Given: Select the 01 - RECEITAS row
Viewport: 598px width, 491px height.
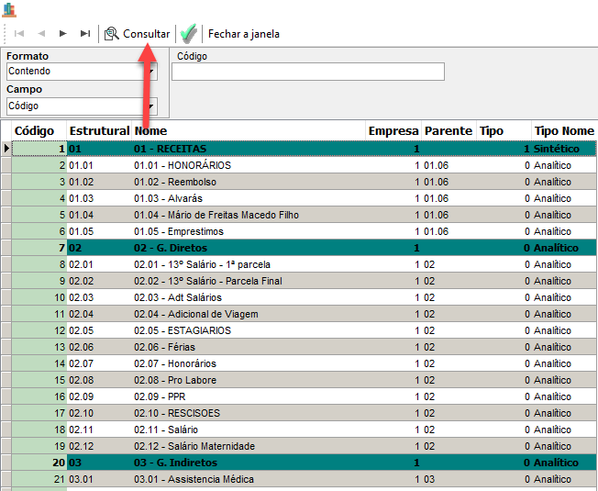Looking at the screenshot, I should pos(171,149).
